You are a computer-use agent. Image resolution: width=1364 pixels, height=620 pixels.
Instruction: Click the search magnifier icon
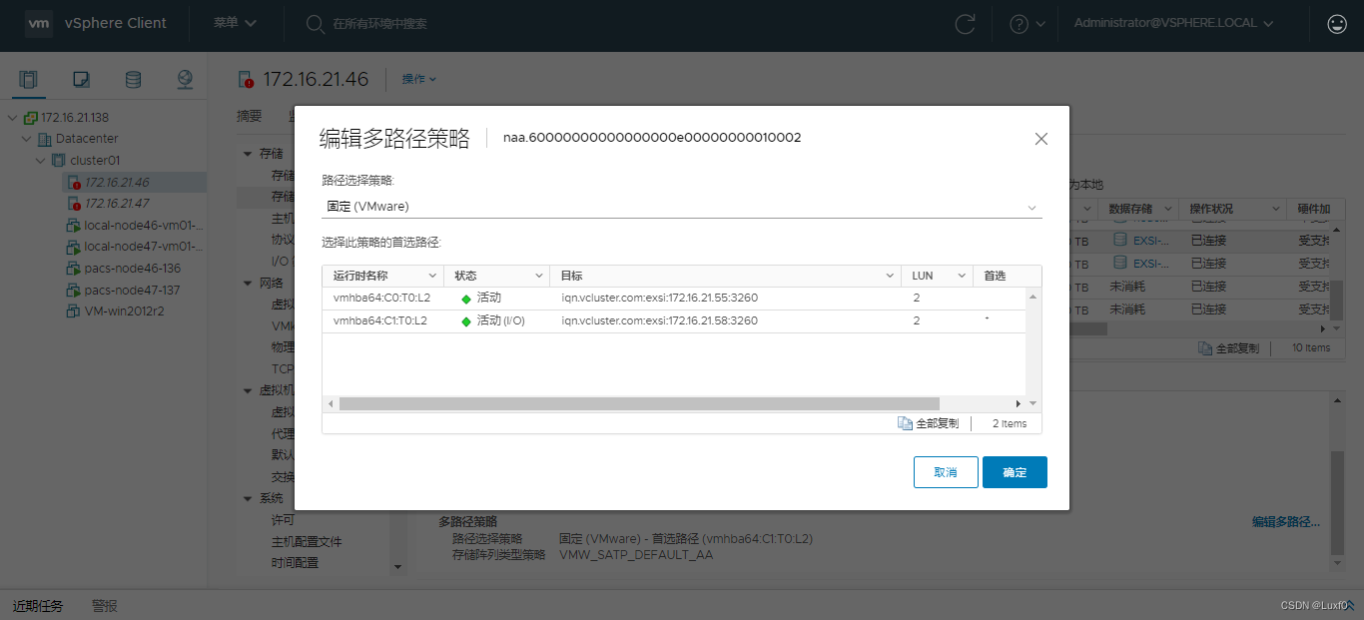pyautogui.click(x=316, y=24)
